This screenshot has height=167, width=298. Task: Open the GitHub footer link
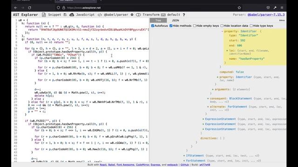[184, 165]
